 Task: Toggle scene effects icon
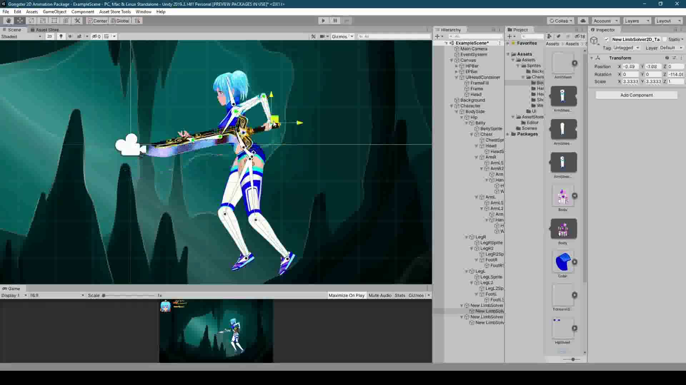[x=79, y=36]
